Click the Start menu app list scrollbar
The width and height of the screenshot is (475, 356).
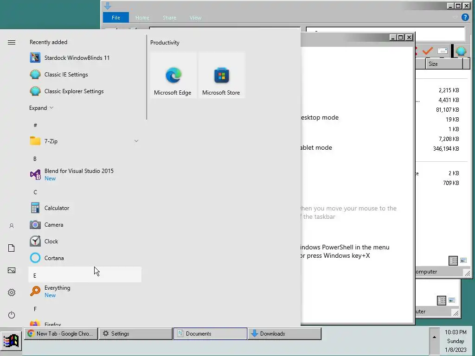147,77
